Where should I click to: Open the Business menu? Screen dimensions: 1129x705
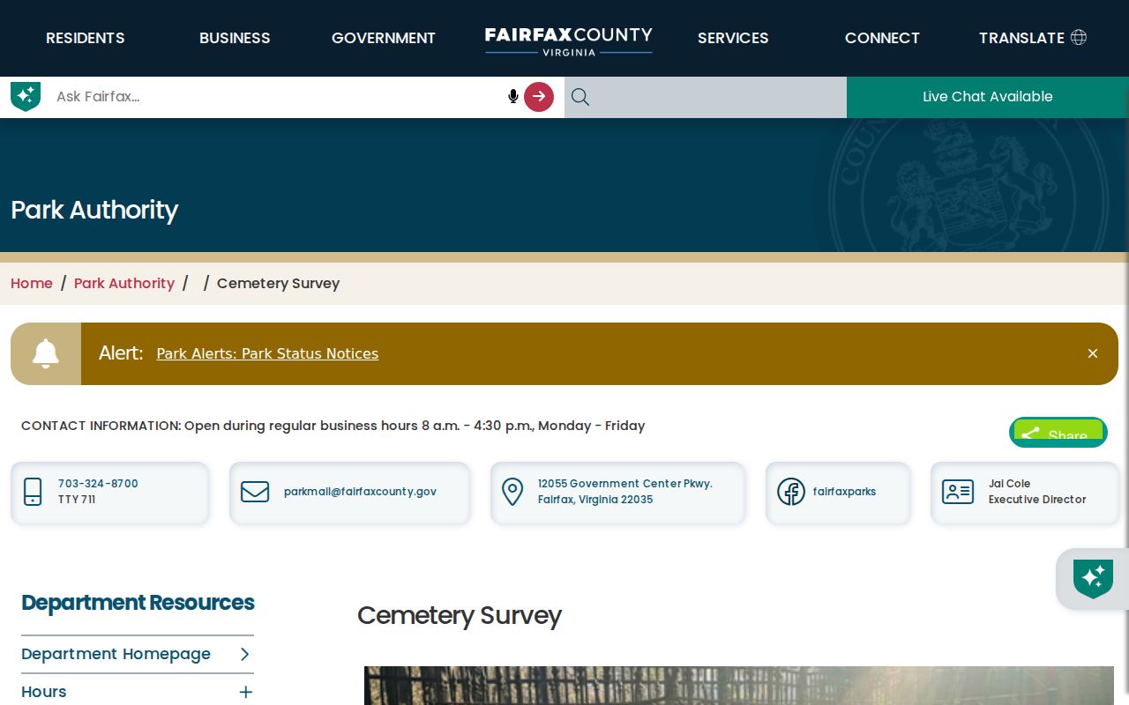(235, 38)
